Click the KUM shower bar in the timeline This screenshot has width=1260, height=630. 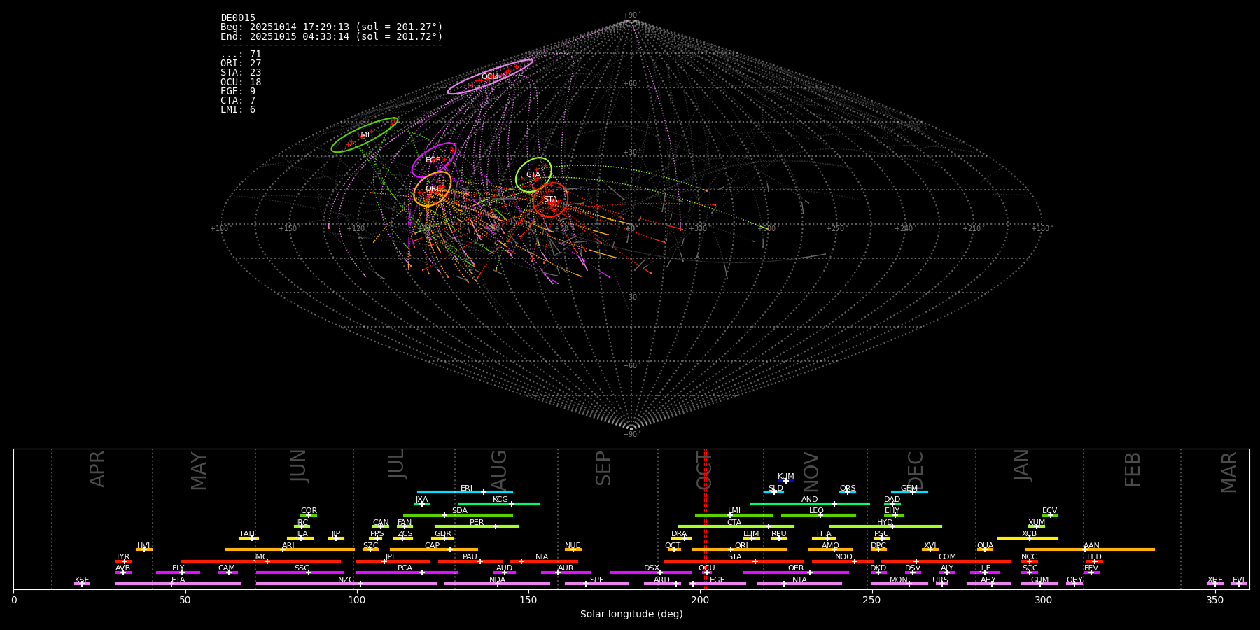coord(786,481)
